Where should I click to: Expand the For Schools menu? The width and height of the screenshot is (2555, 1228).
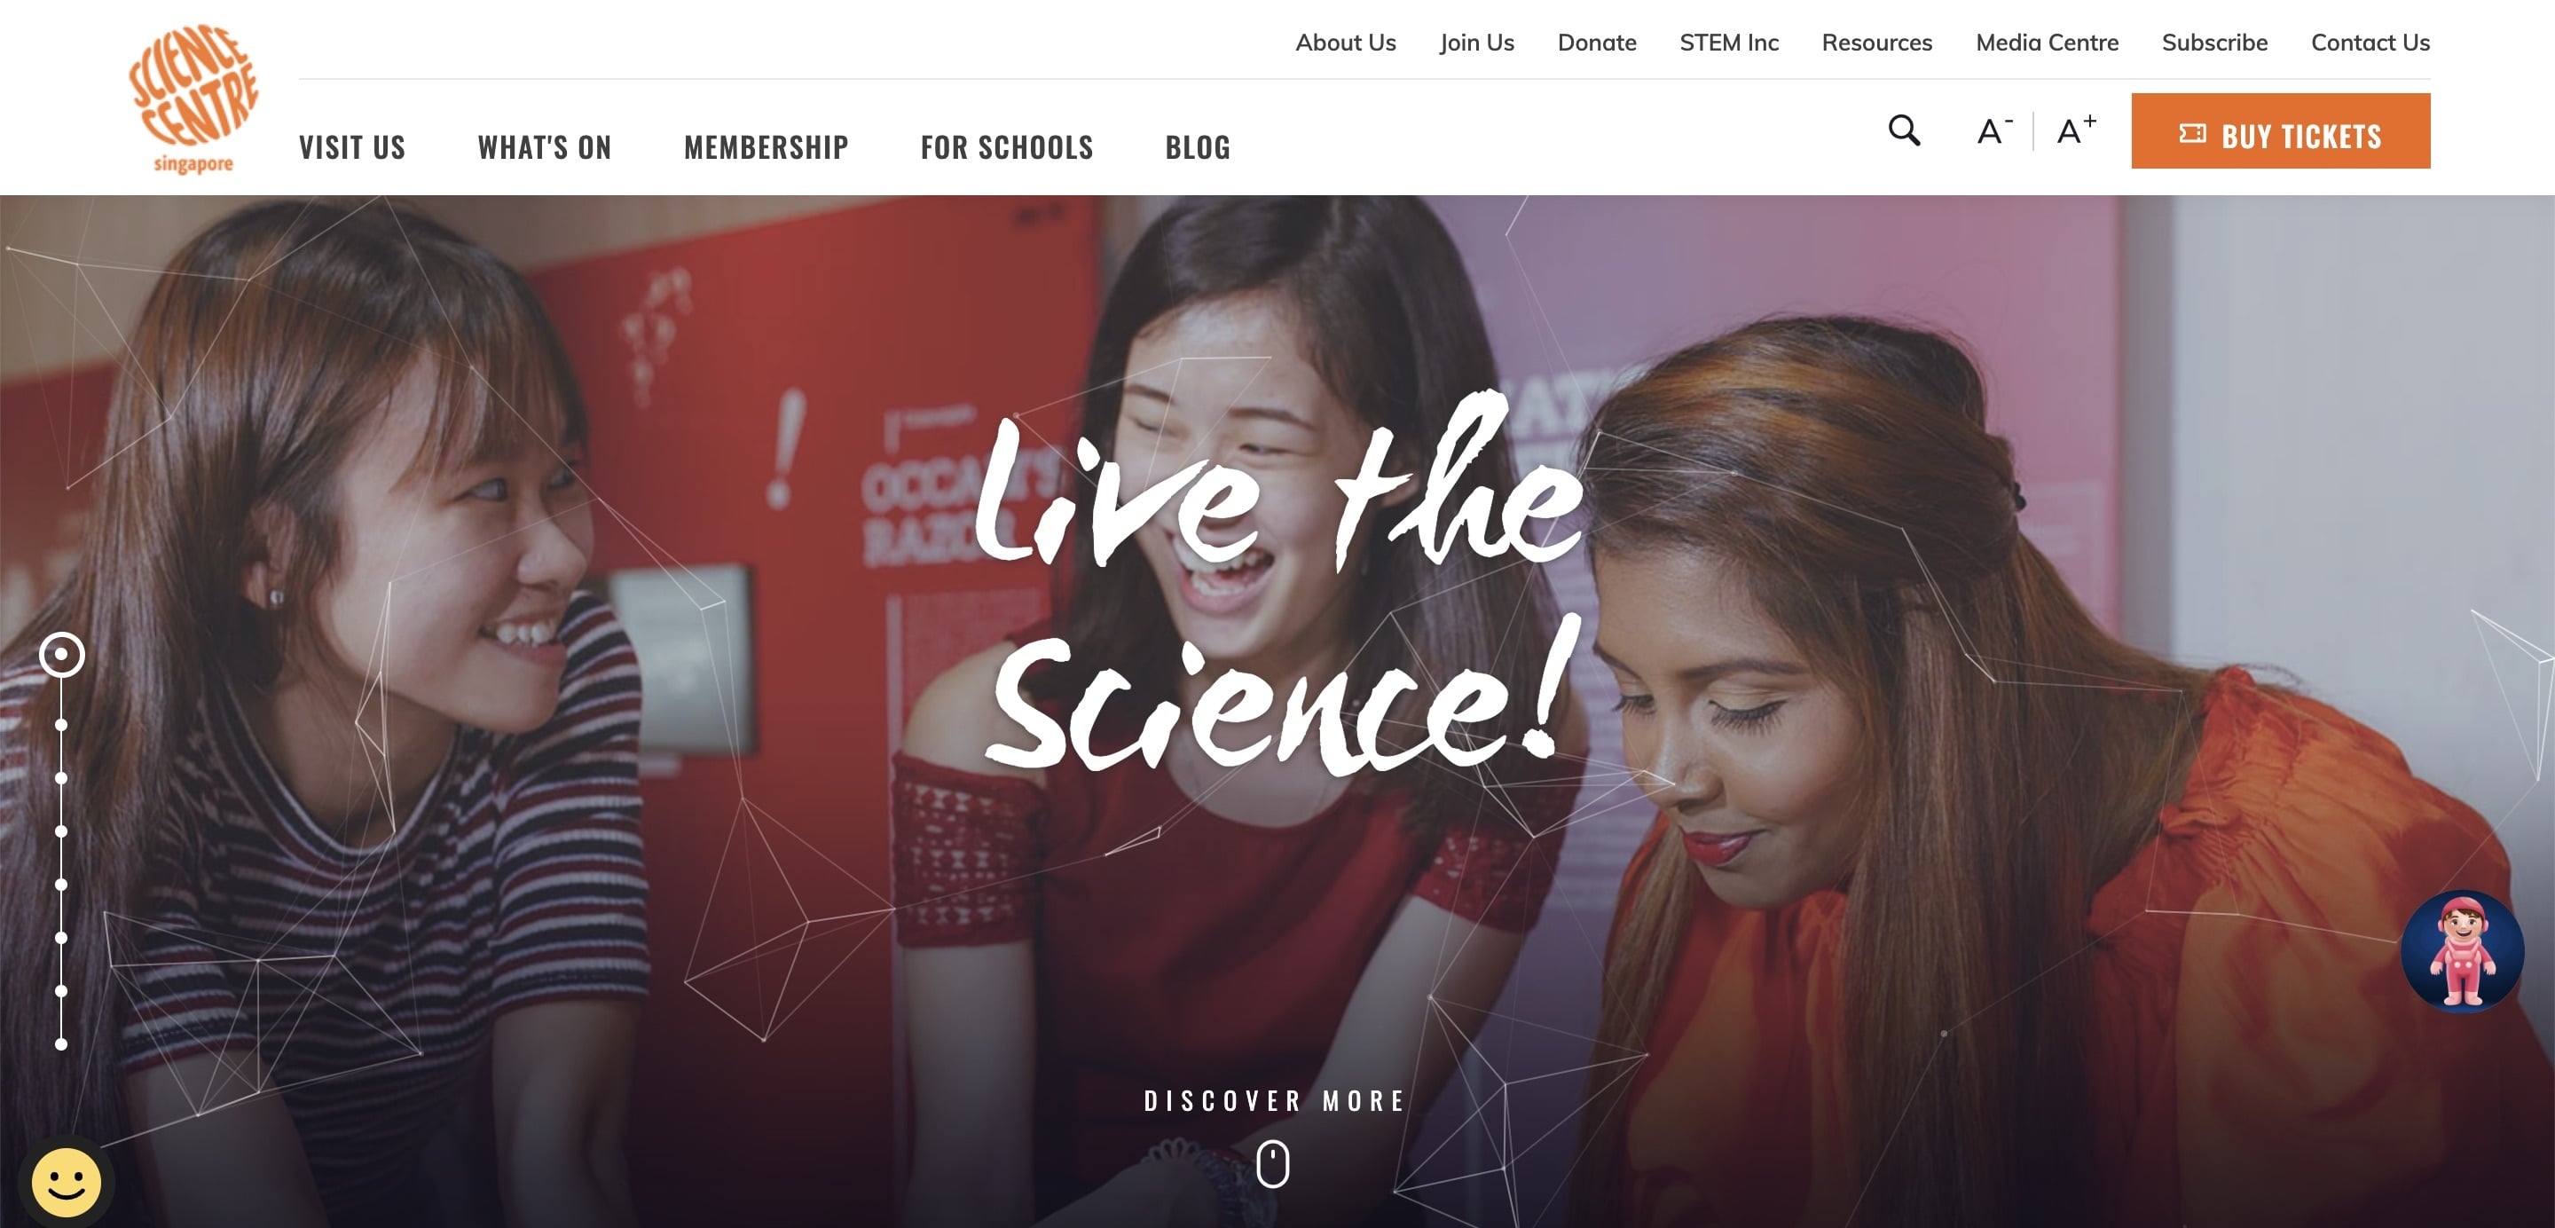[1007, 148]
